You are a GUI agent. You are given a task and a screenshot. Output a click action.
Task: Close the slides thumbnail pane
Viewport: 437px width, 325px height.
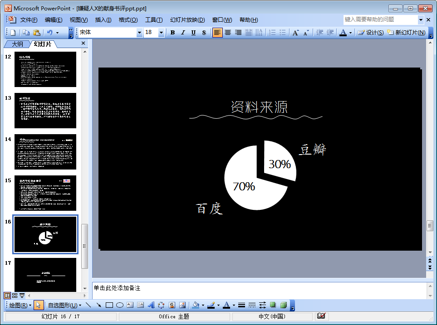coord(83,43)
